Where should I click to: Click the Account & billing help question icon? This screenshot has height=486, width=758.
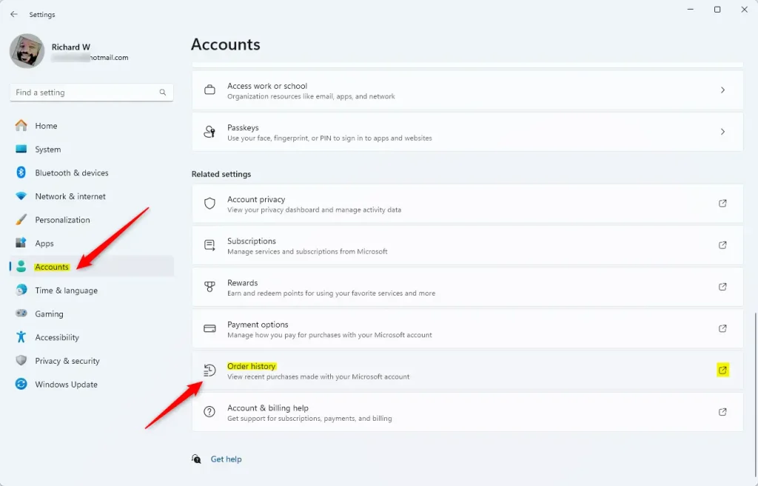pyautogui.click(x=209, y=412)
